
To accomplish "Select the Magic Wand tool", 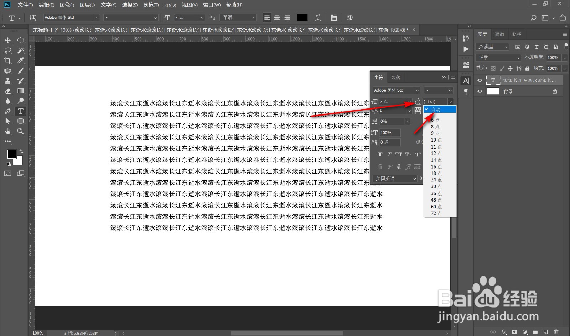I will point(21,50).
